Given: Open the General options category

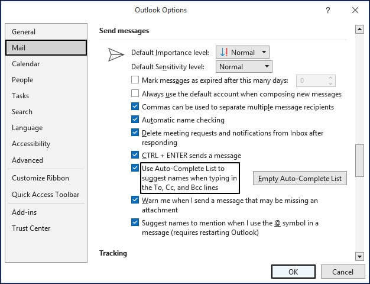Looking at the screenshot, I should click(46, 32).
